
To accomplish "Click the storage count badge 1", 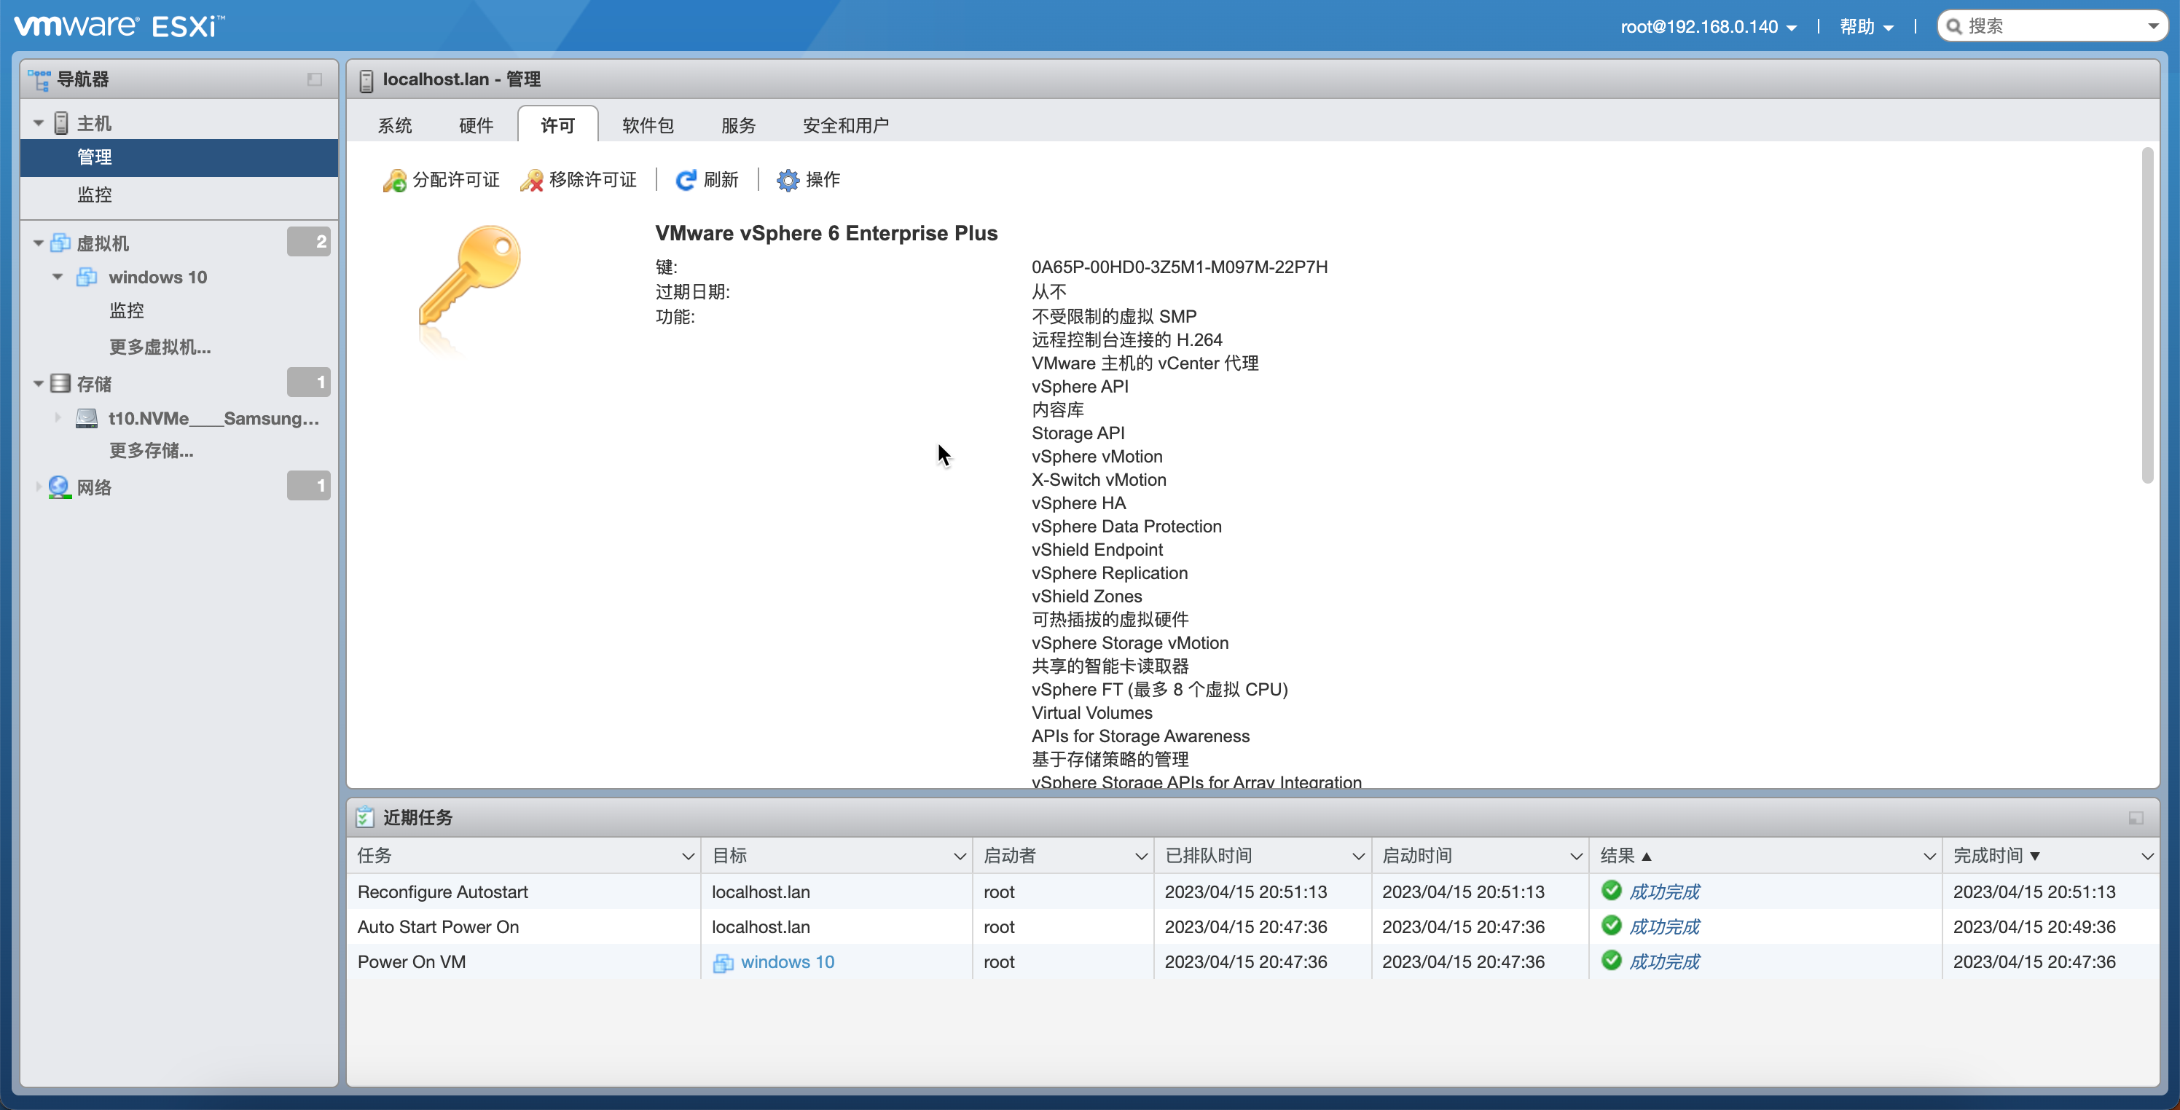I will [x=309, y=382].
